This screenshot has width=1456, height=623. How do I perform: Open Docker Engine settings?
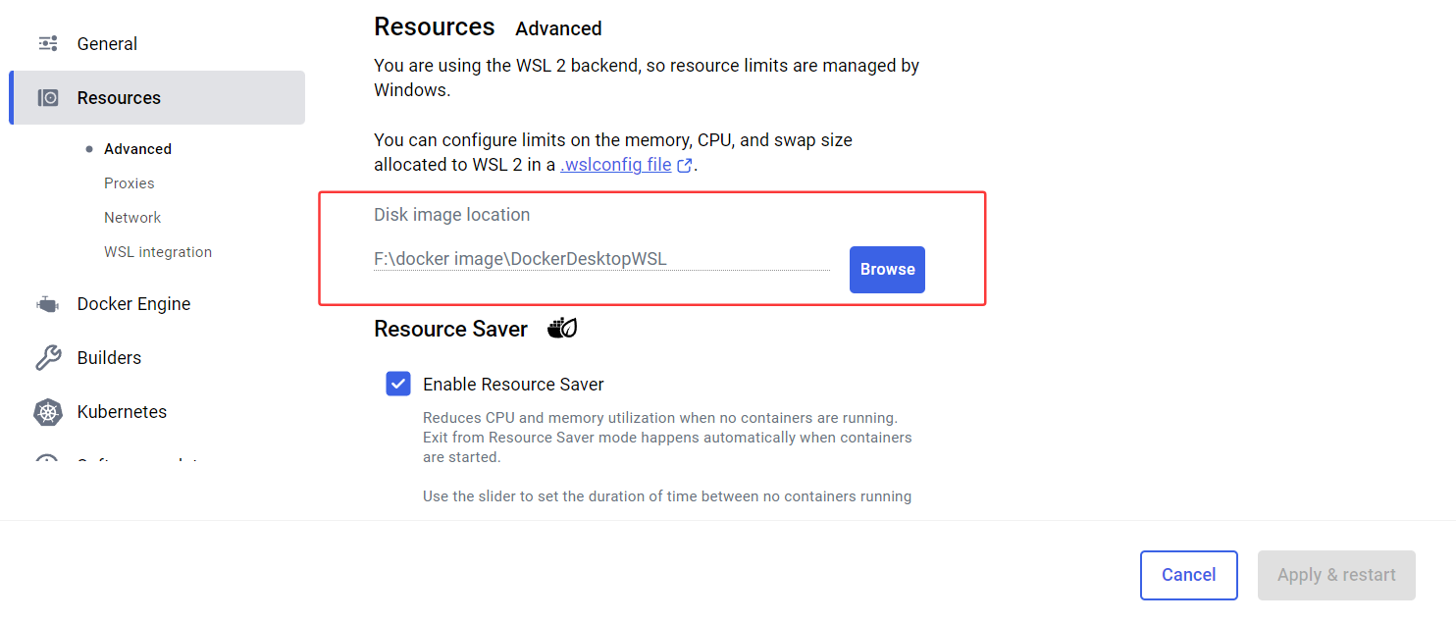(x=133, y=304)
